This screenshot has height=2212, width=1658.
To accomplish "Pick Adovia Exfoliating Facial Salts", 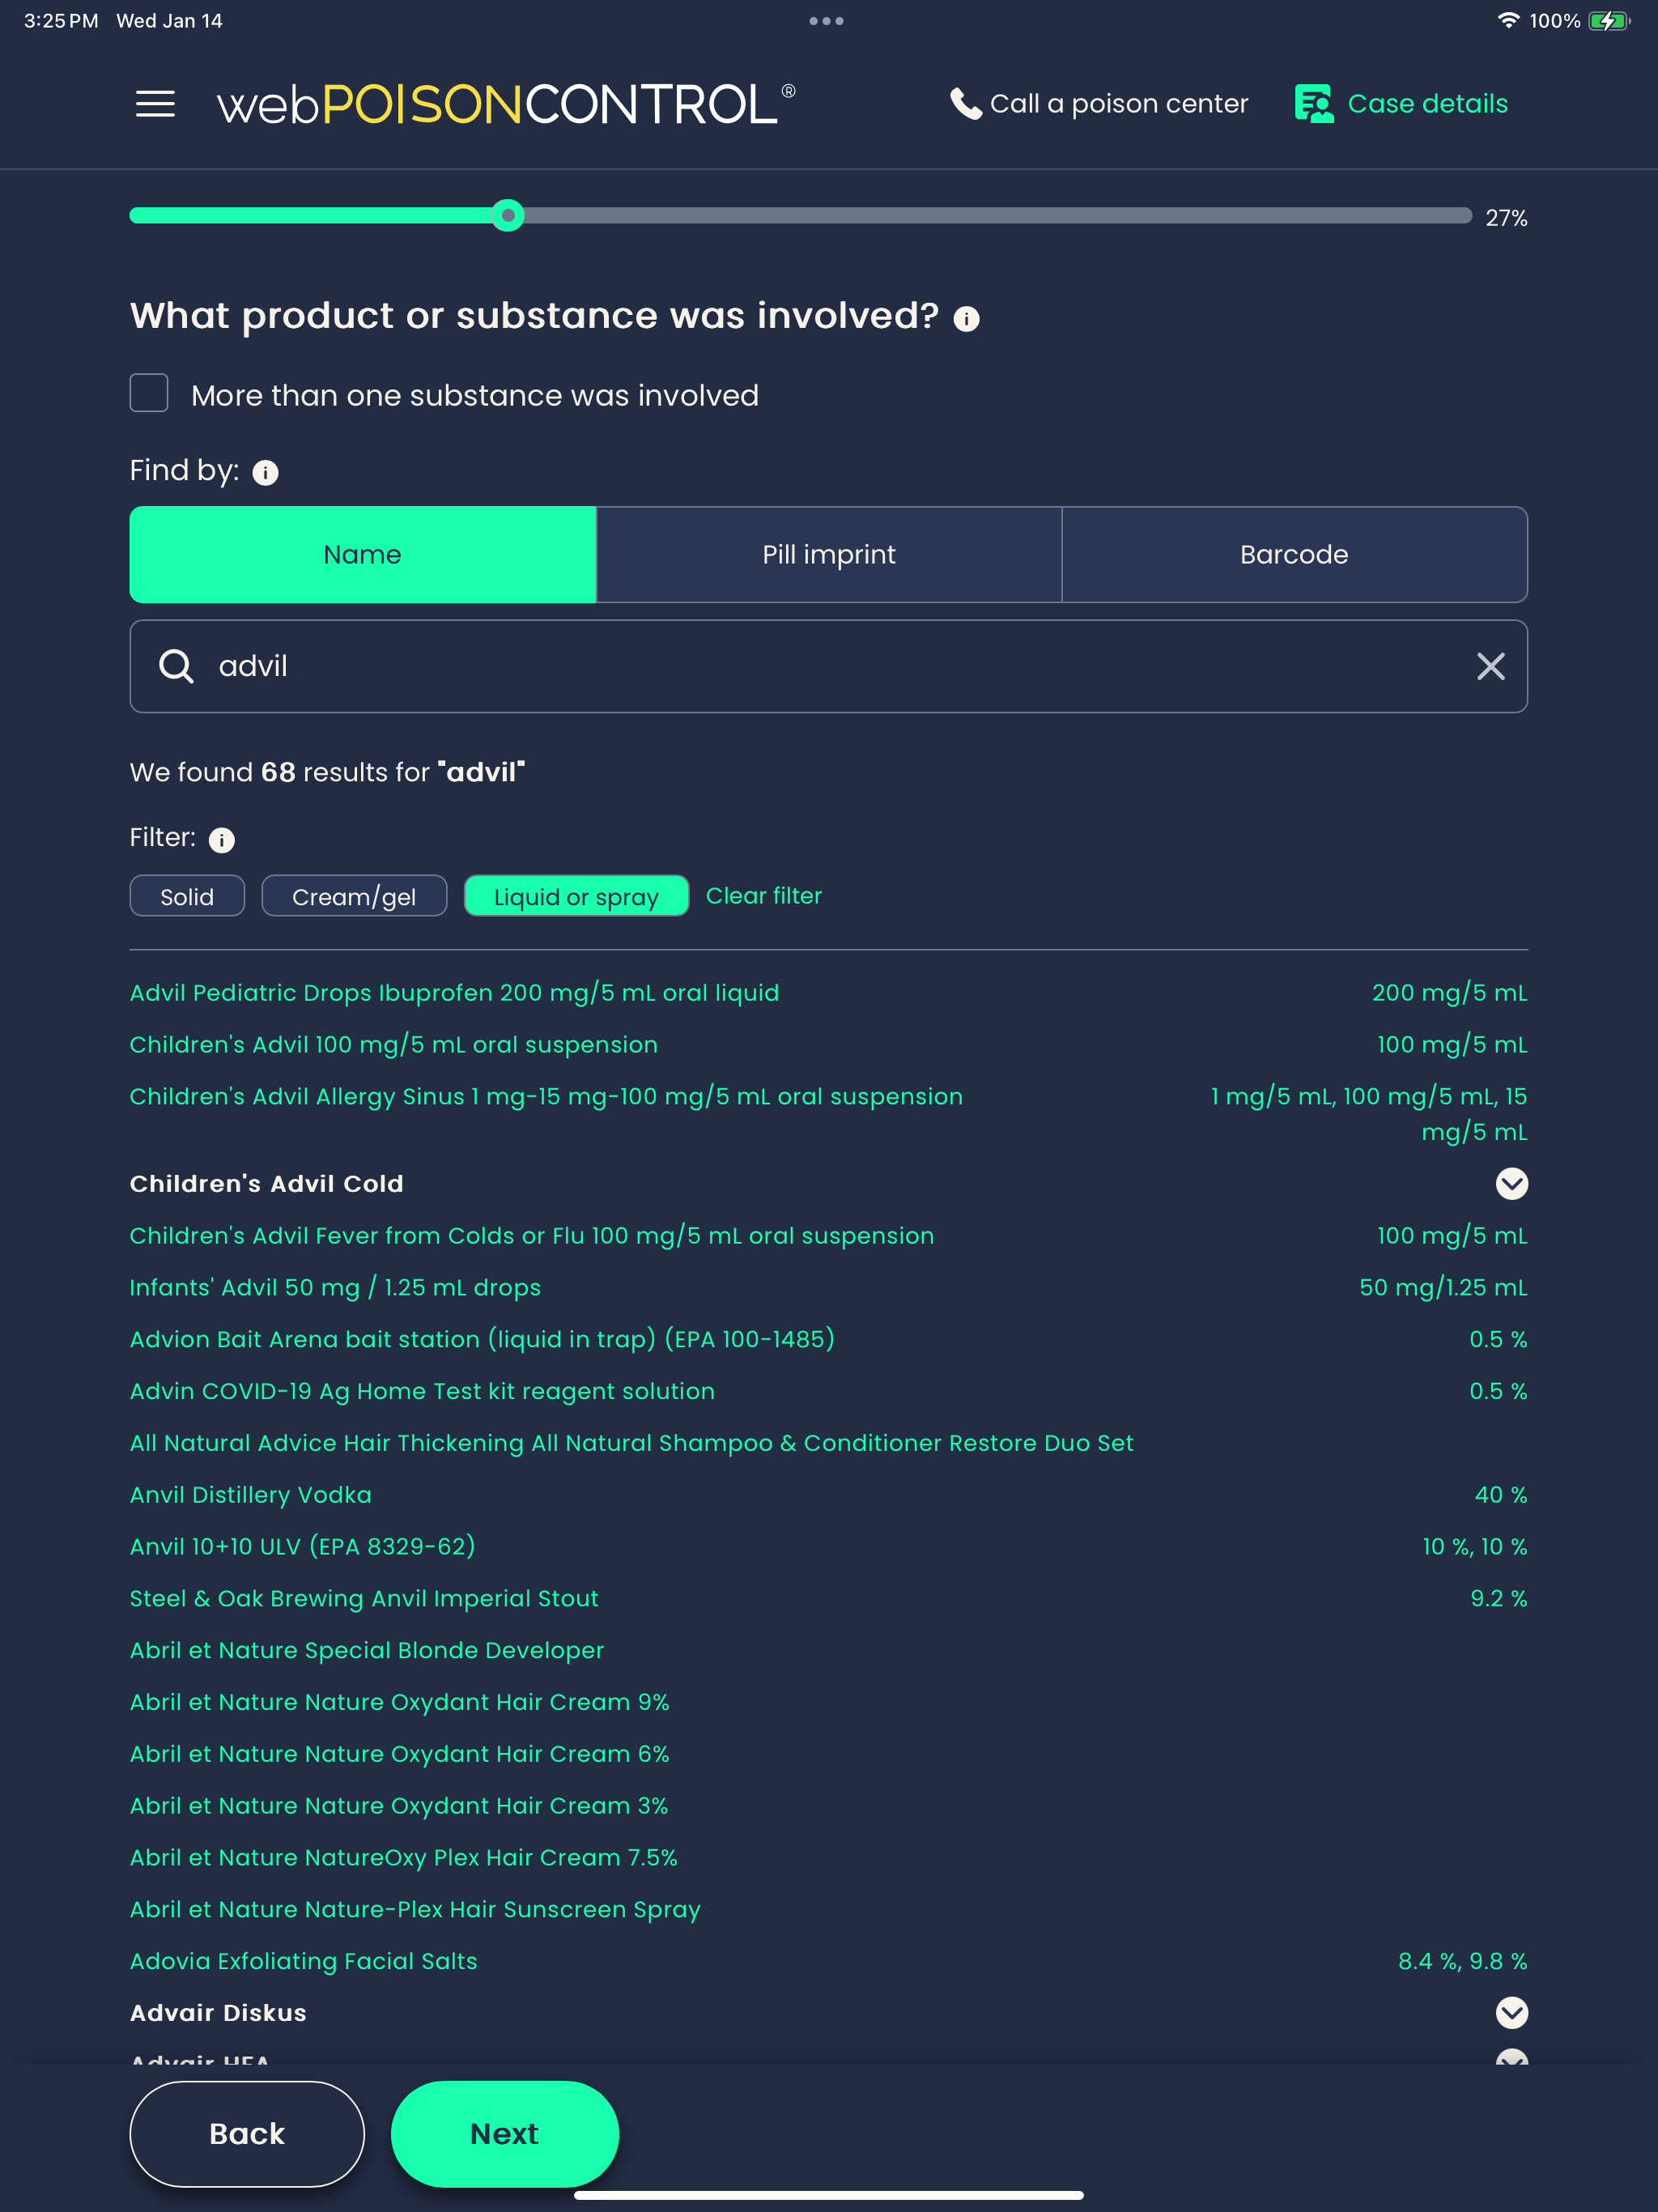I will tap(304, 1962).
